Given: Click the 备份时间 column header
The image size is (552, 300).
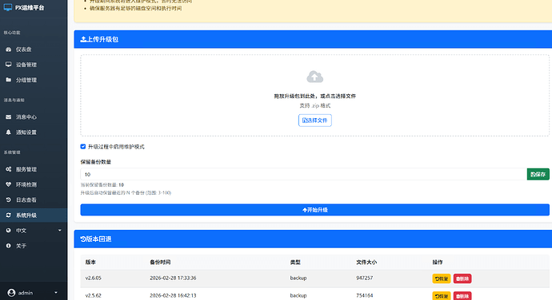Looking at the screenshot, I should click(x=160, y=262).
